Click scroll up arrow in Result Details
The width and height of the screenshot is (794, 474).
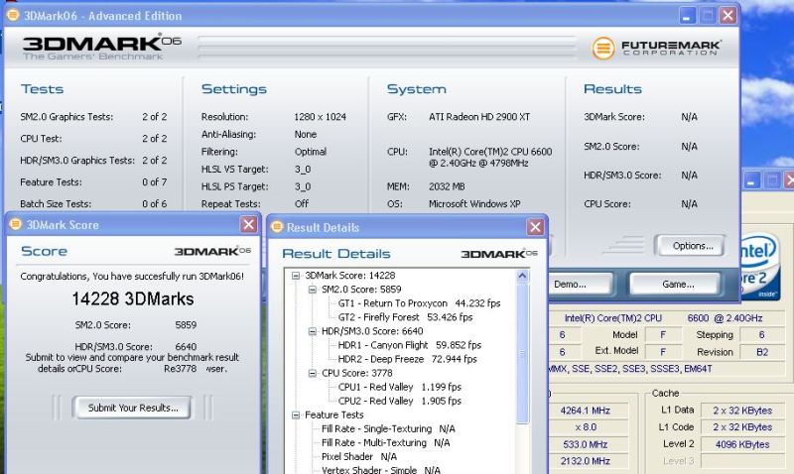tap(522, 276)
